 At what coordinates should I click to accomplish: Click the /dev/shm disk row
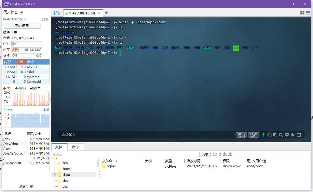26,144
